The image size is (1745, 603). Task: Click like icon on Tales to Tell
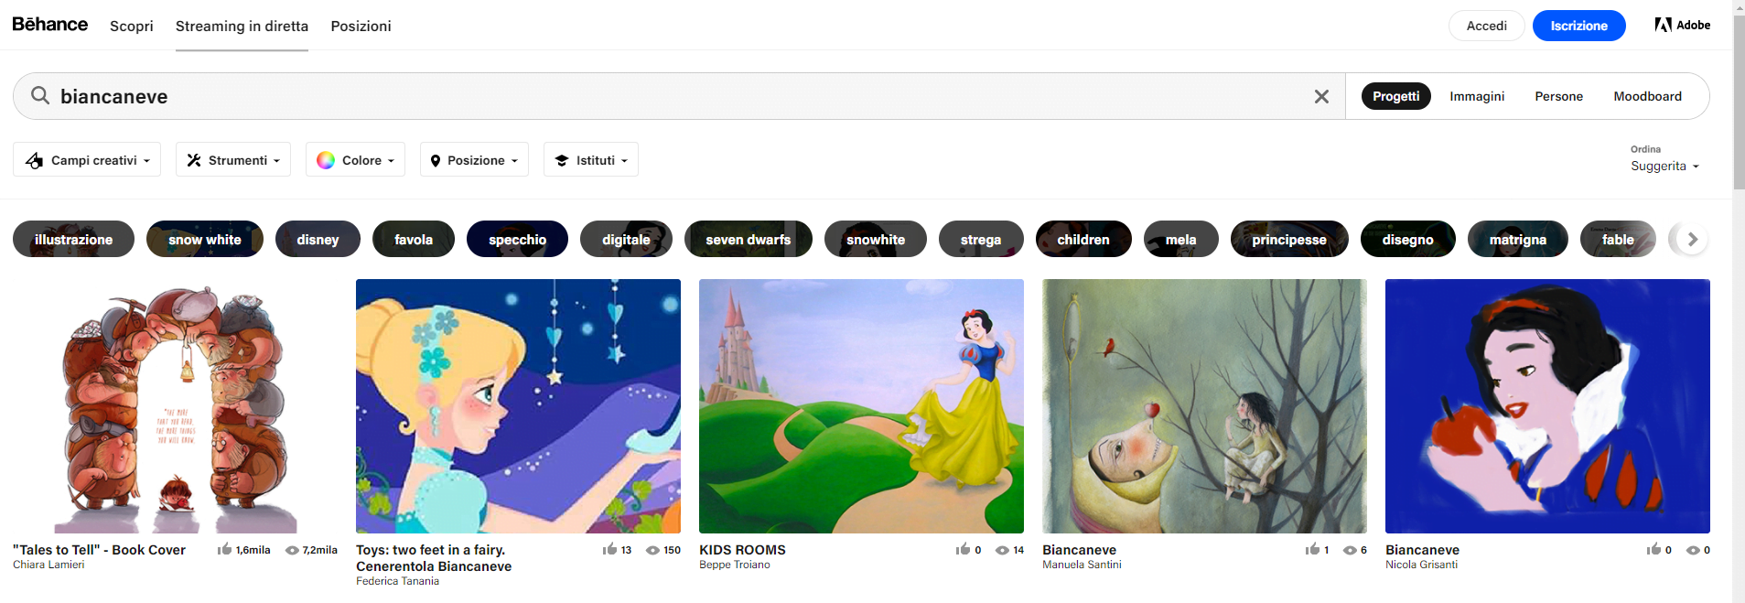click(x=224, y=549)
